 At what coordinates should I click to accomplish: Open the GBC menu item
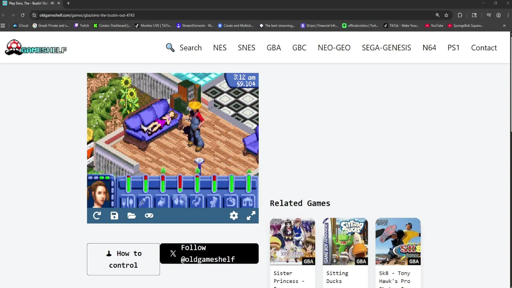pos(299,48)
